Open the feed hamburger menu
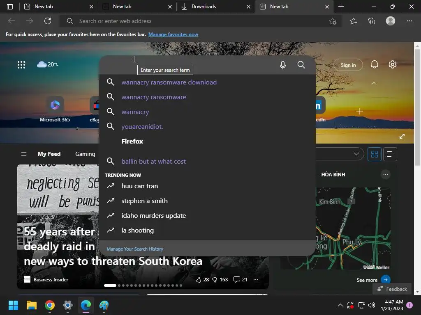421x315 pixels. pos(23,154)
